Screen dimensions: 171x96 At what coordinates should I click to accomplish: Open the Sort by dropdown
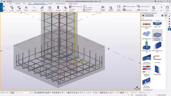coord(163,21)
